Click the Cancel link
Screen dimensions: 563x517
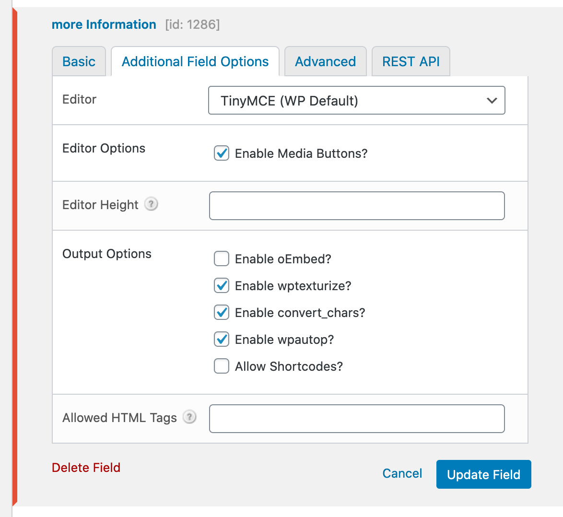point(402,474)
